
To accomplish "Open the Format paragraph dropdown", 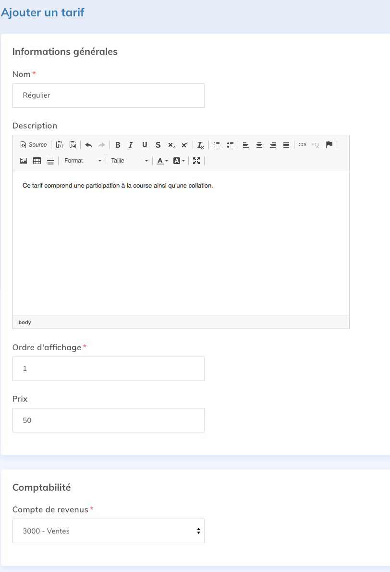I will 82,160.
